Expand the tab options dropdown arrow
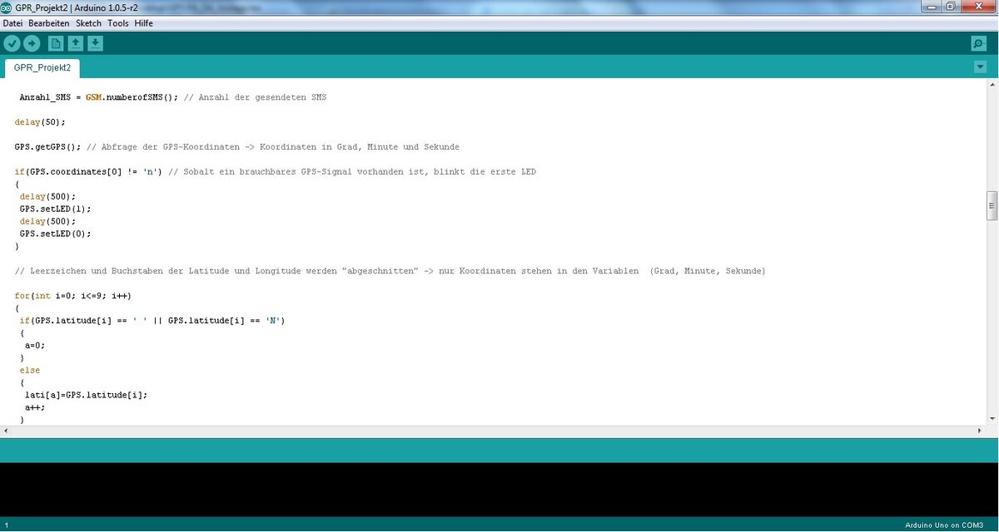The width and height of the screenshot is (999, 532). [x=980, y=67]
